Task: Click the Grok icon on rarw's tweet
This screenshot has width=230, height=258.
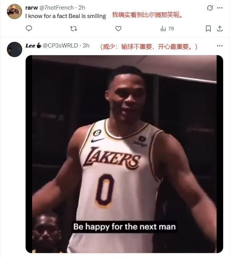Action: pos(210,8)
